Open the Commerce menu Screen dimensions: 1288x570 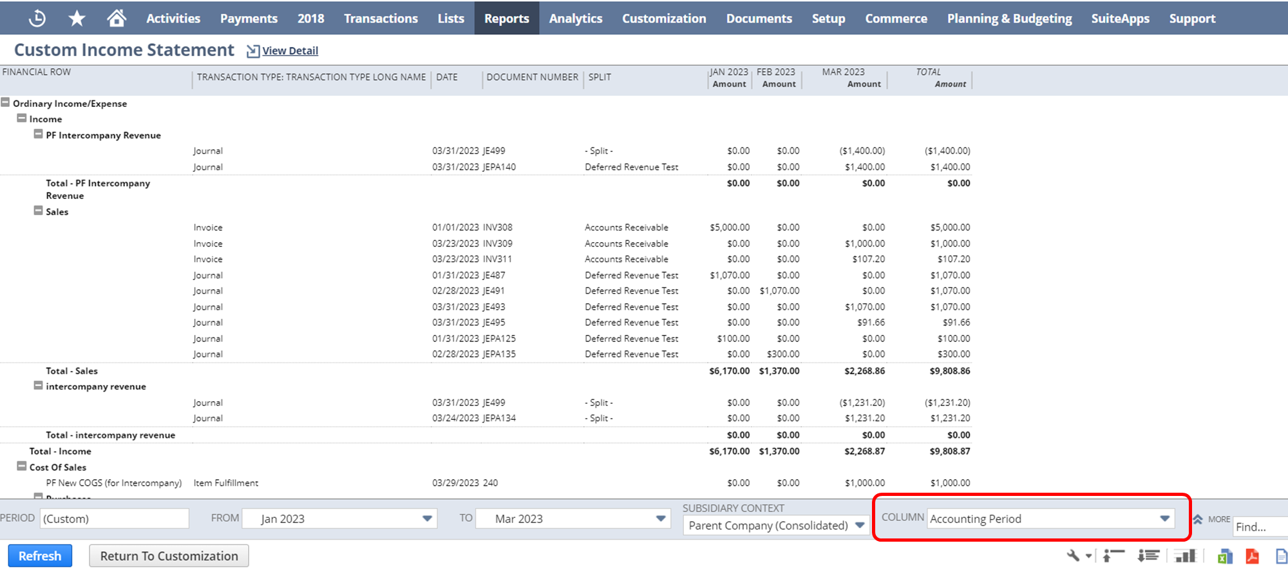point(896,19)
